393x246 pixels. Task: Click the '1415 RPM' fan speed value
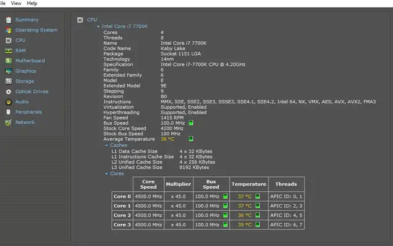click(x=172, y=117)
